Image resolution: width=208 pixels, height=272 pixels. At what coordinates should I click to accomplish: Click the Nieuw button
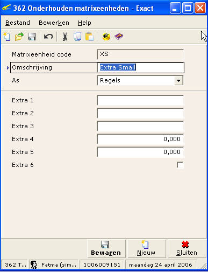146,248
